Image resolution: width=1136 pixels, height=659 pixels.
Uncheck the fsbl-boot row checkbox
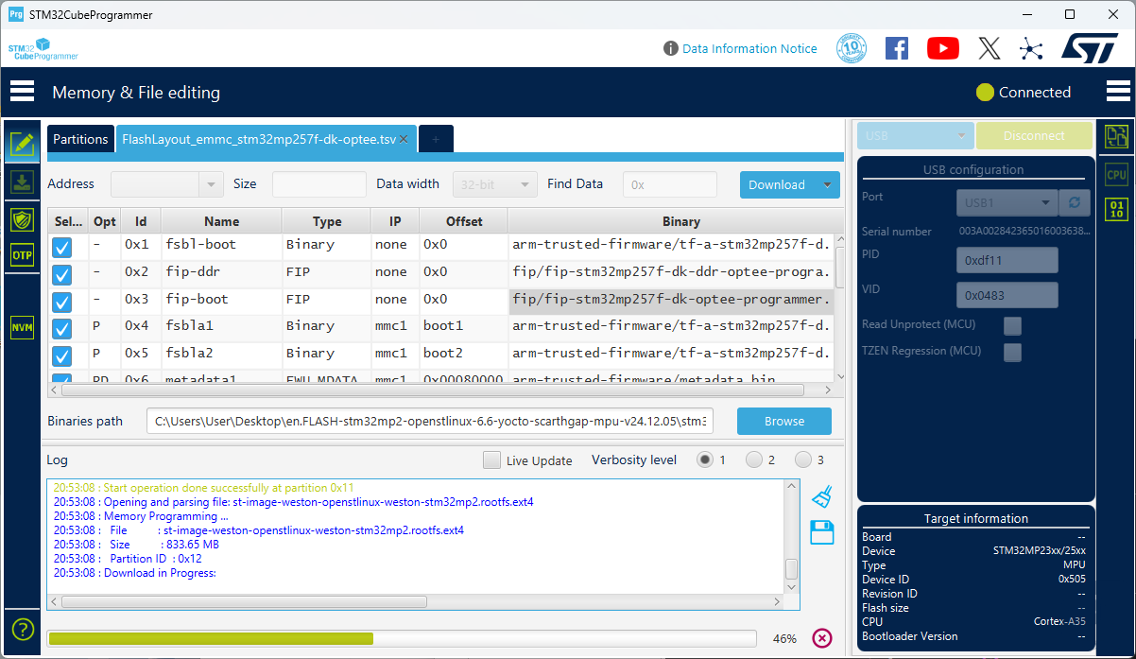point(61,248)
